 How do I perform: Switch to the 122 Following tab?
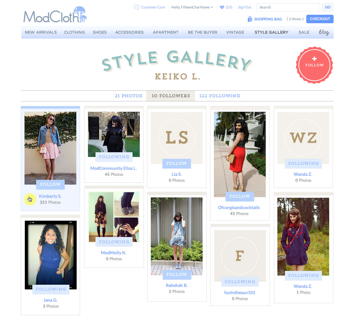coord(220,96)
